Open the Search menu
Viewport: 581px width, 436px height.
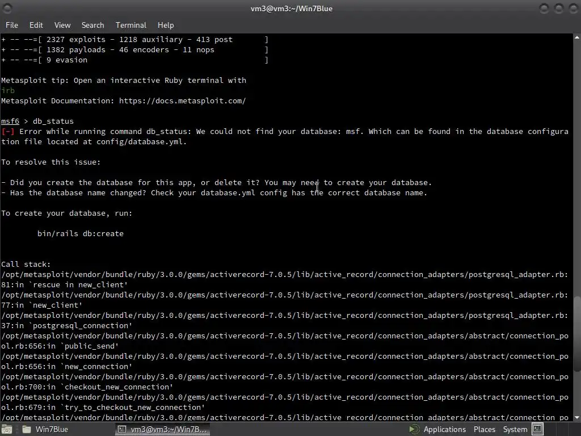pos(92,25)
